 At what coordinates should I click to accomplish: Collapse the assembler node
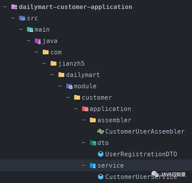point(83,120)
